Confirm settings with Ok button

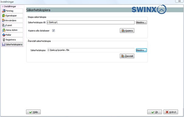point(154,112)
